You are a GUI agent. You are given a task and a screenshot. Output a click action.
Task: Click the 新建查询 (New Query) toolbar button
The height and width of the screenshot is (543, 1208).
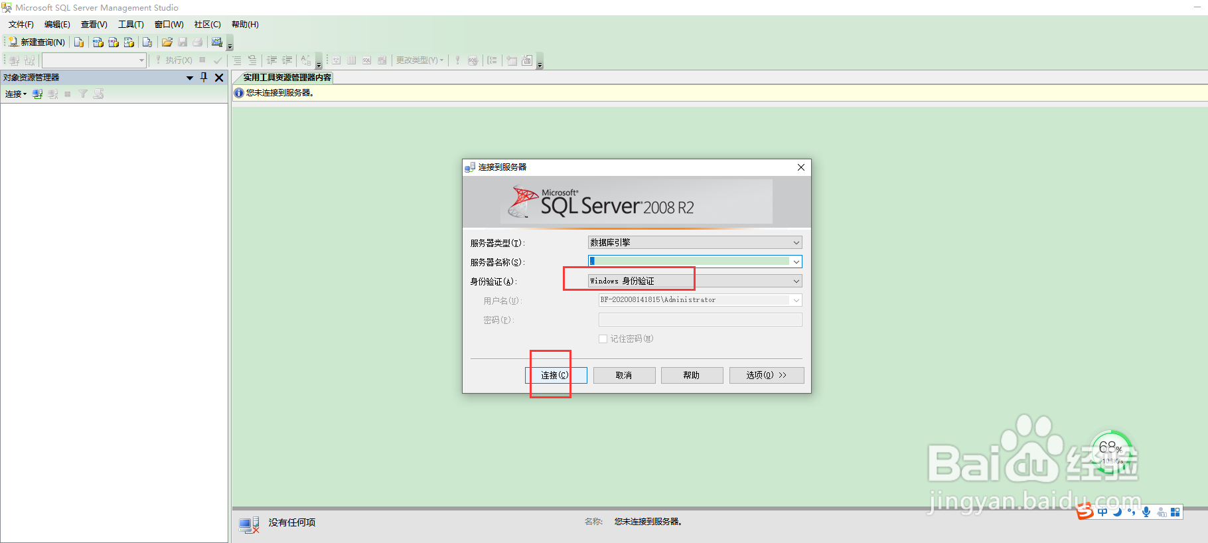click(37, 42)
